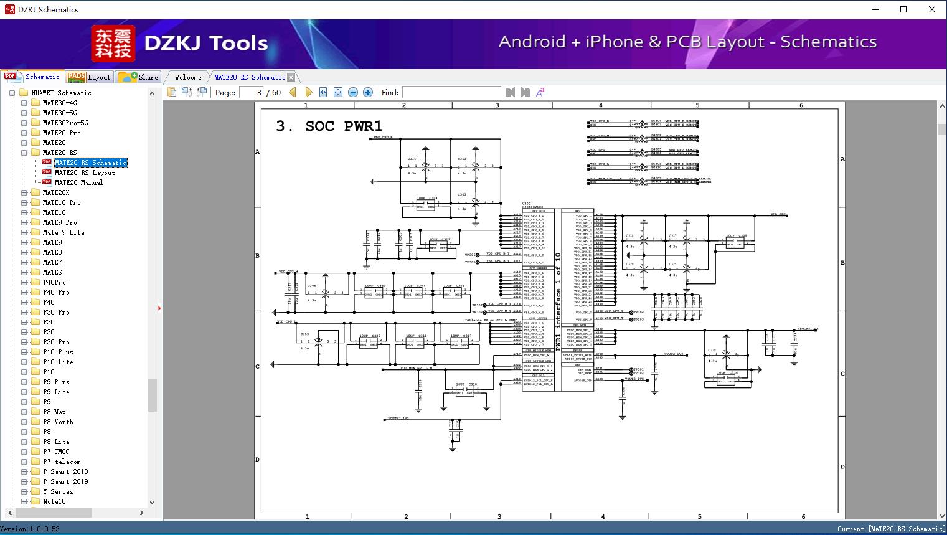Click the page number input field
947x535 pixels.
tap(252, 92)
